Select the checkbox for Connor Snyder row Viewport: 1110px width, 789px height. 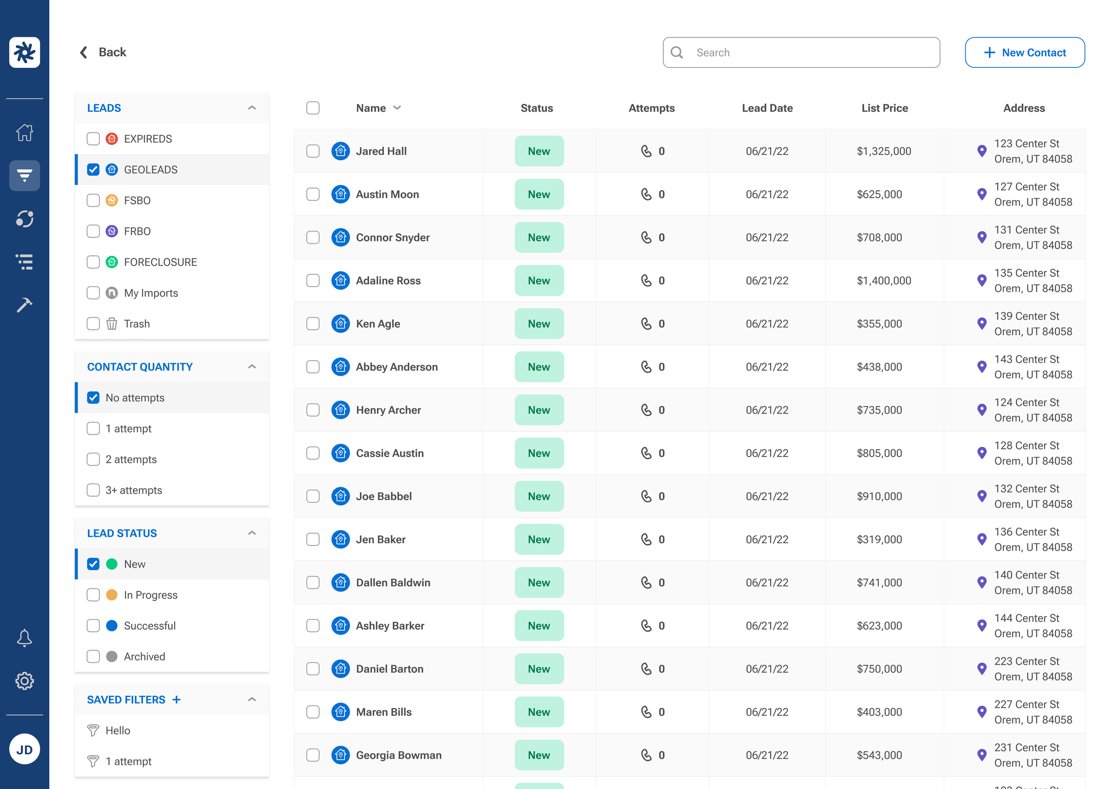click(x=313, y=237)
